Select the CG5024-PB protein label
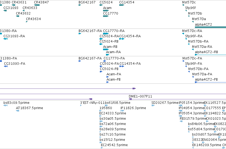This screenshot has height=149, width=226. [x=109, y=69]
